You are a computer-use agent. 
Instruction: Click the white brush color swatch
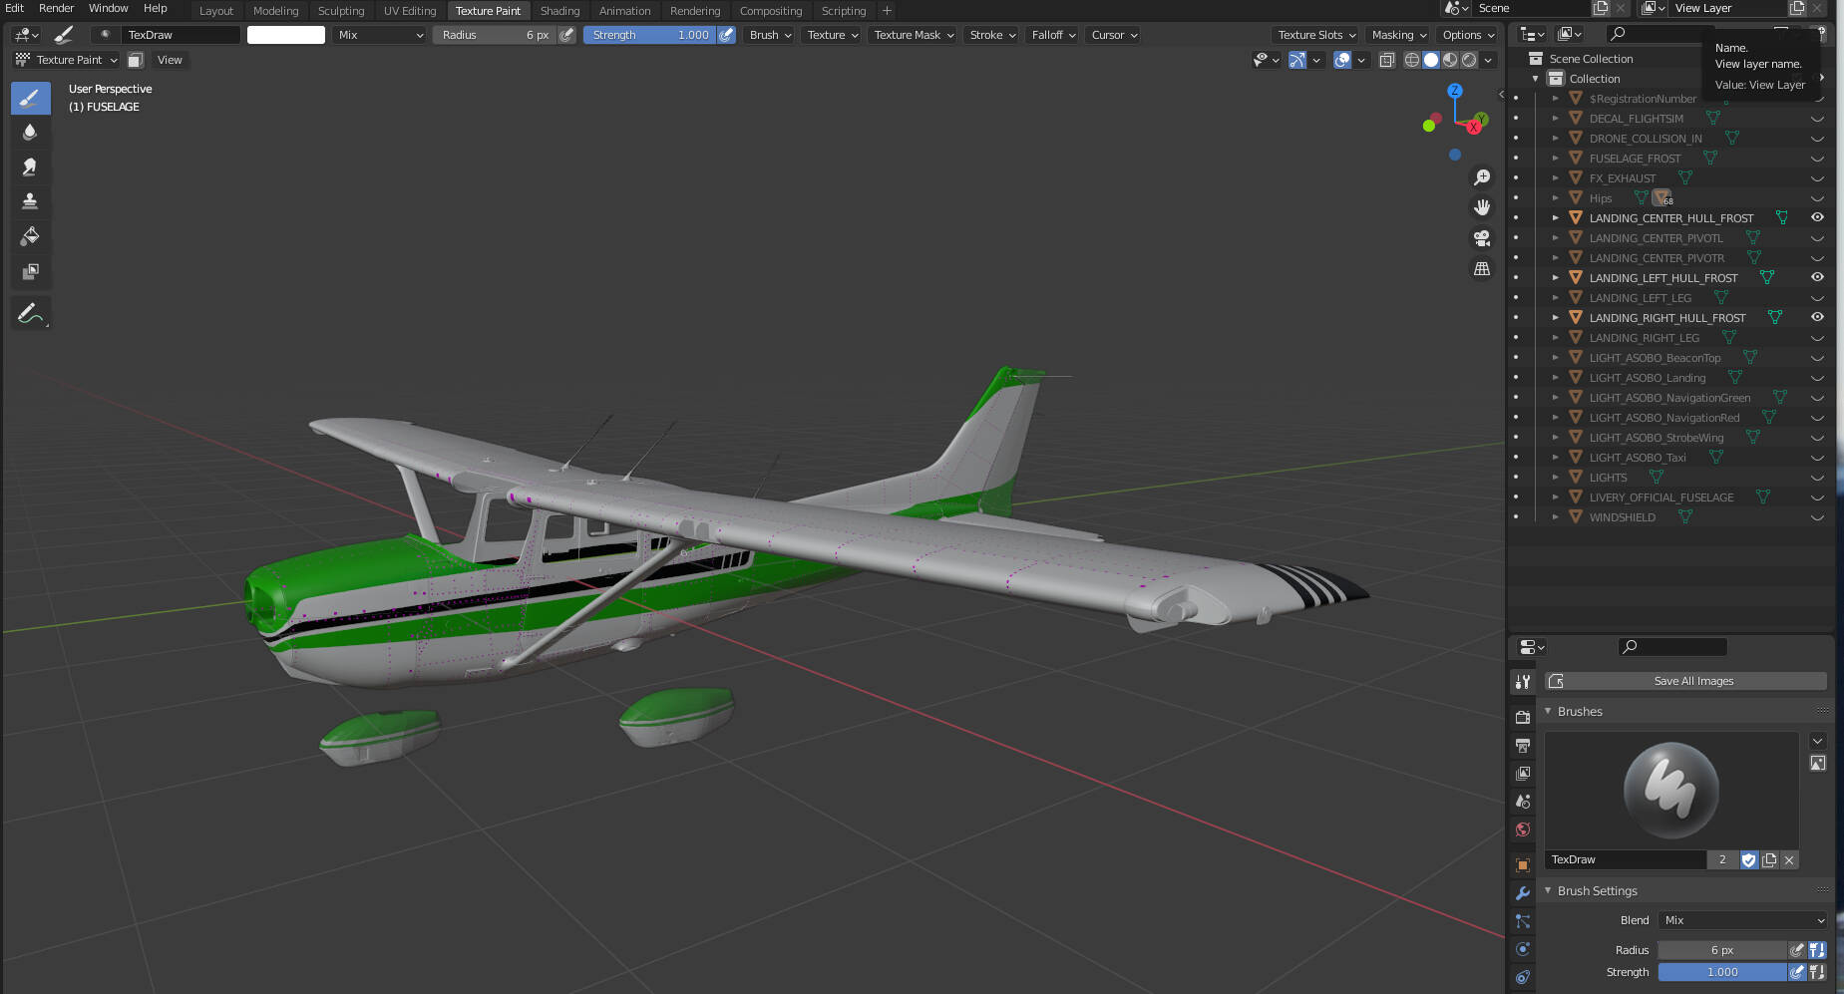pos(286,35)
